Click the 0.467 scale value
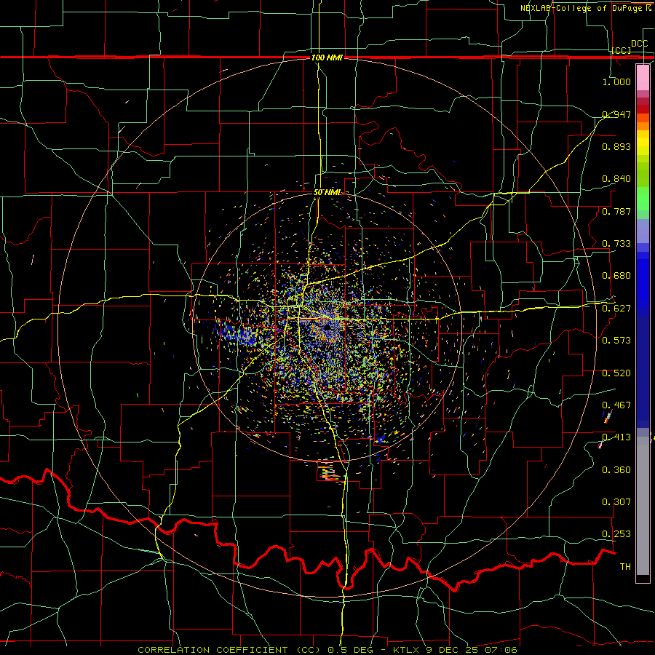This screenshot has height=655, width=655. pos(616,405)
